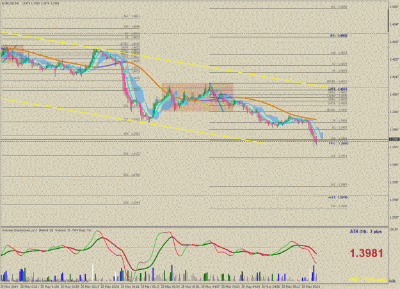This screenshot has height=289, width=400.
Task: Click the latest tall blue volume bar
Action: coord(314,274)
